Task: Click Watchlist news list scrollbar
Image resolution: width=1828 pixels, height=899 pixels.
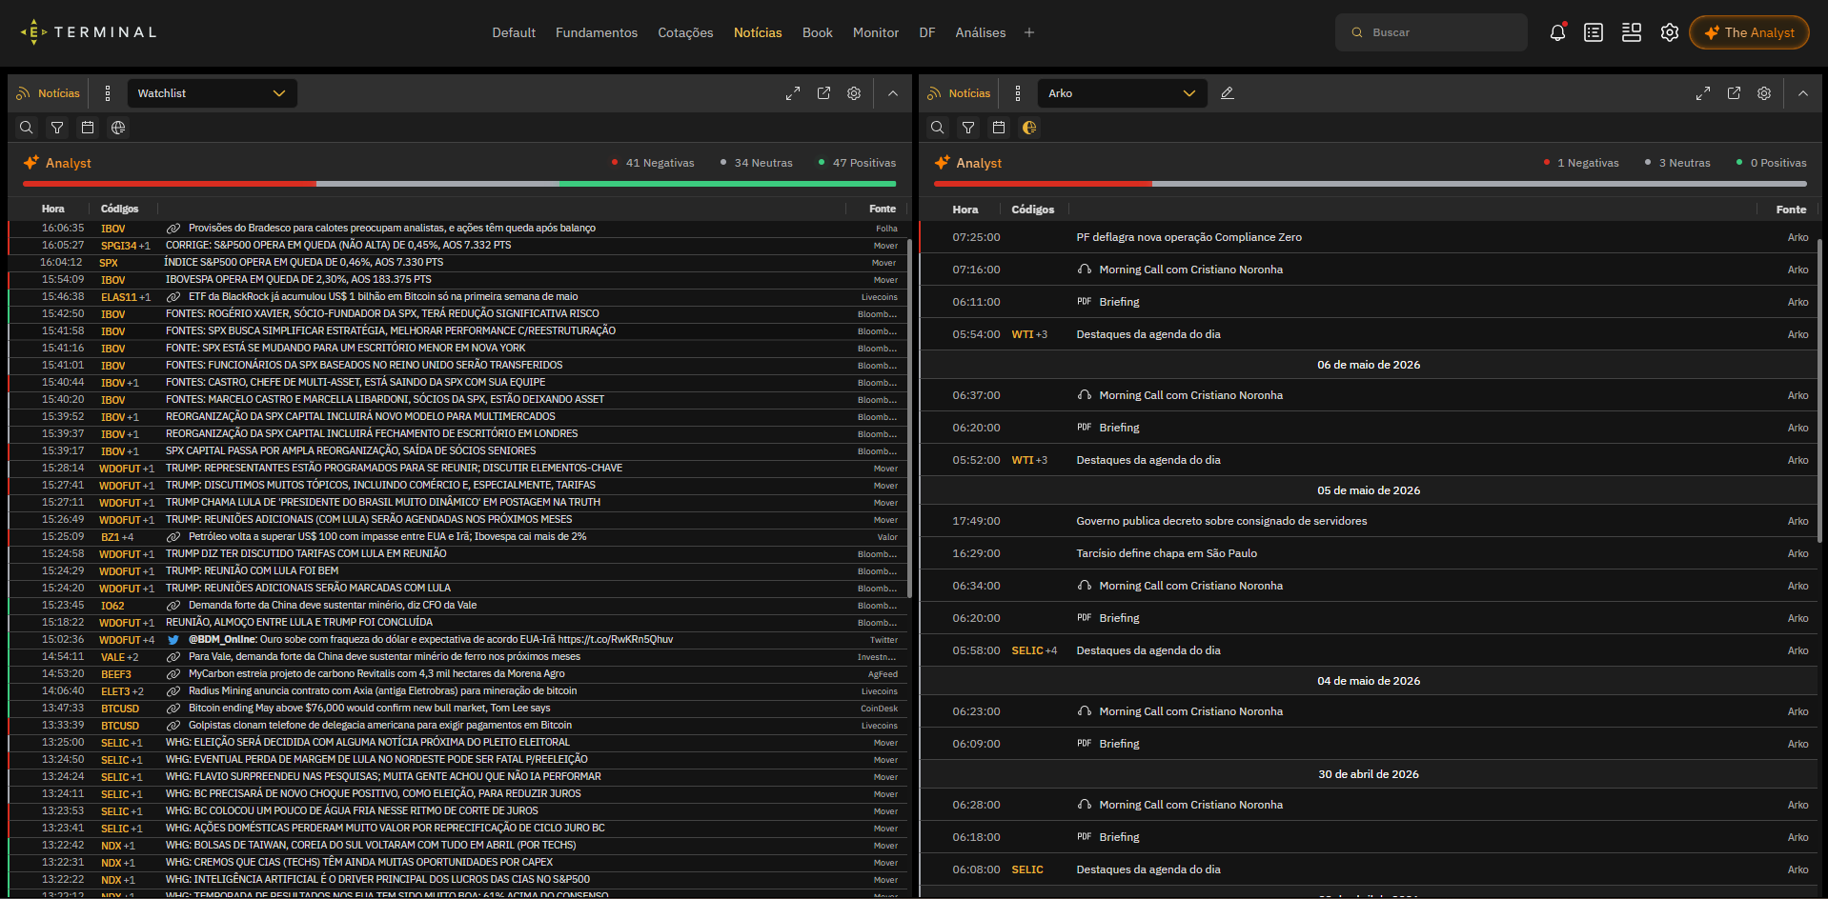Action: (909, 419)
